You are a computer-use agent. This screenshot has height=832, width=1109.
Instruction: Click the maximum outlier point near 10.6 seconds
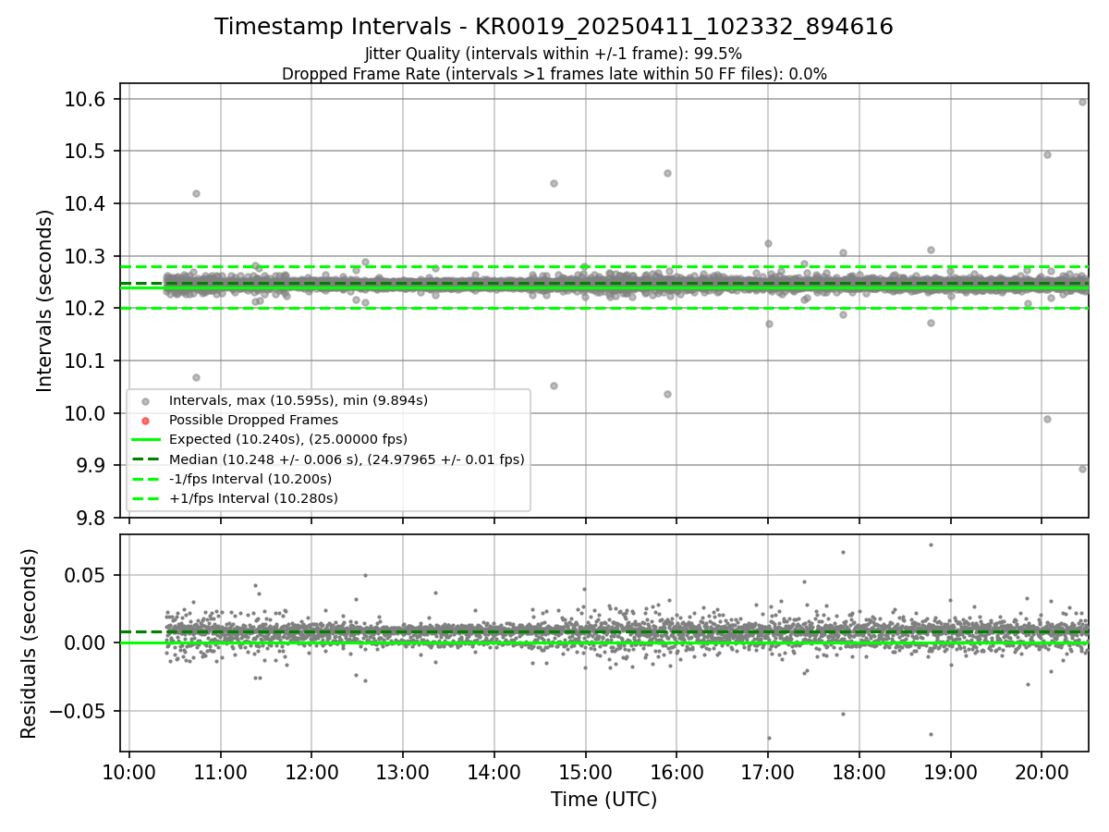(x=1082, y=102)
